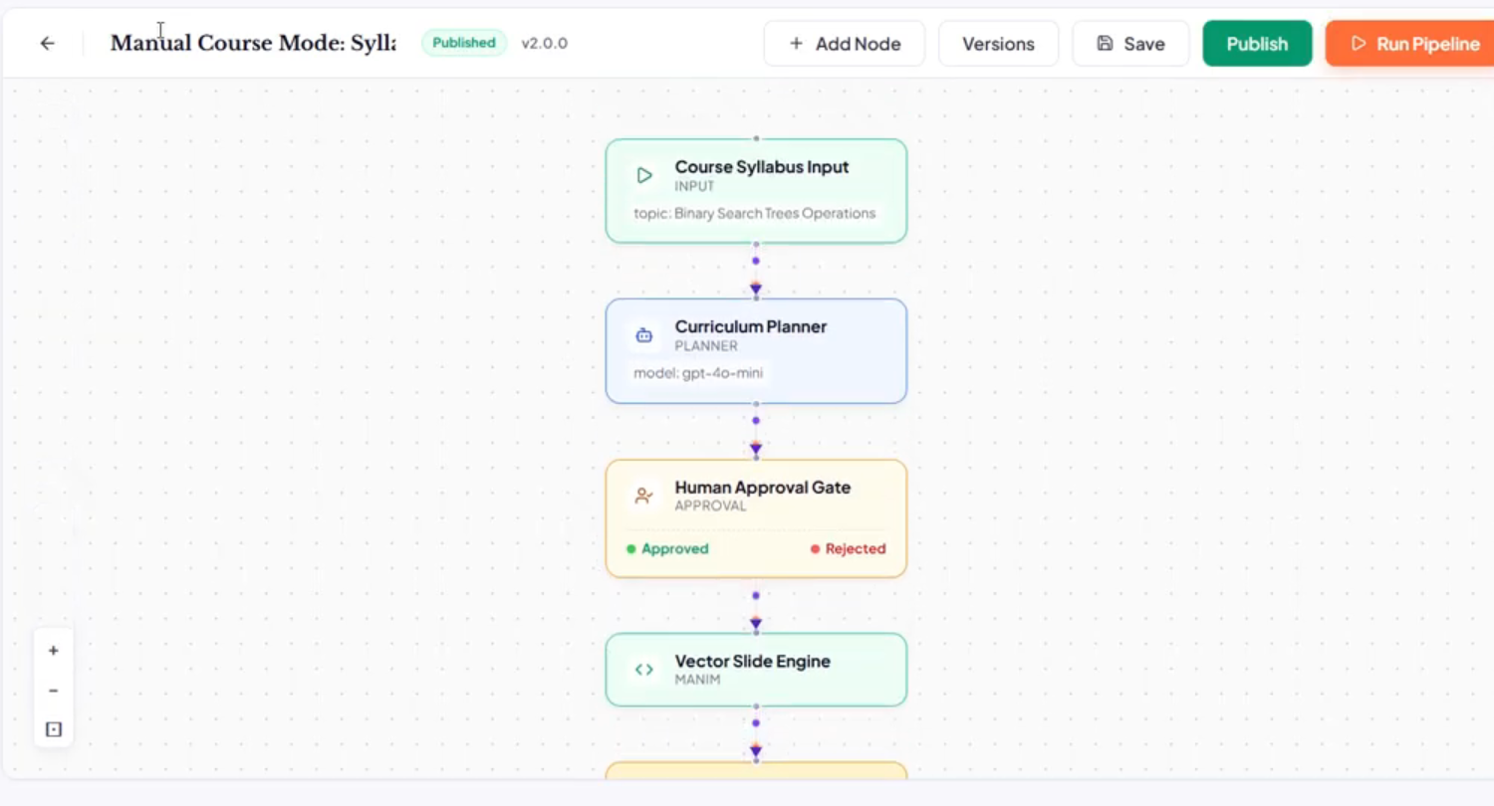The height and width of the screenshot is (806, 1494).
Task: Select the Curriculum Planner node
Action: 756,351
